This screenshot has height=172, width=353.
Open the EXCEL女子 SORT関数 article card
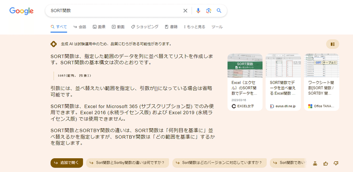[x=245, y=82]
